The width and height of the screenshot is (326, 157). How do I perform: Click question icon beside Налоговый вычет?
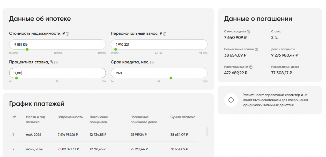[251, 67]
